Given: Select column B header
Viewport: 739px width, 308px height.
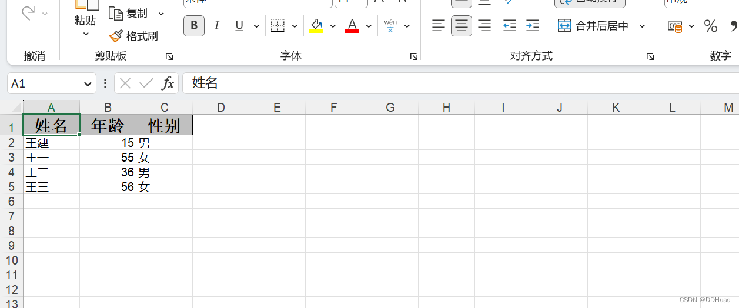Looking at the screenshot, I should coord(108,108).
